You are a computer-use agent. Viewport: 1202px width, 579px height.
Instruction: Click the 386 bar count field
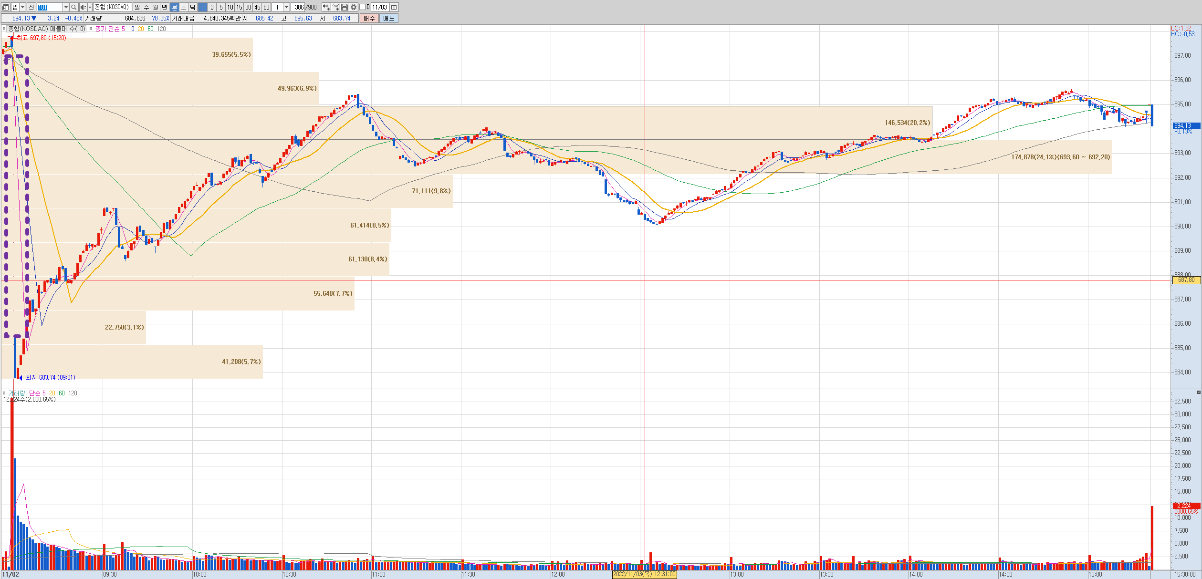(299, 7)
